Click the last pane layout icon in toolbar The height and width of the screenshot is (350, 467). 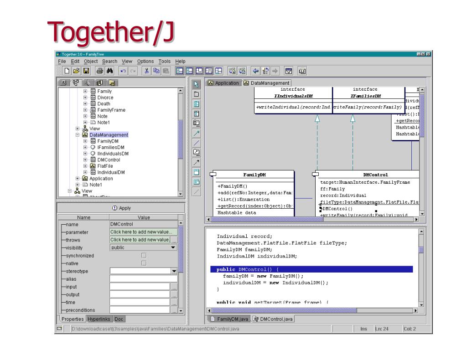[x=218, y=71]
